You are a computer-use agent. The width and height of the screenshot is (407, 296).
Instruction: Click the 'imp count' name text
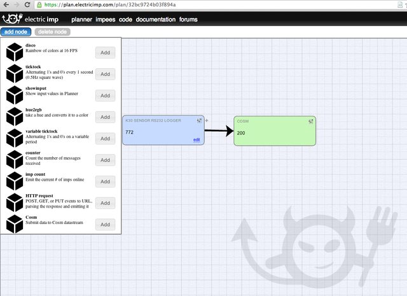pyautogui.click(x=36, y=174)
